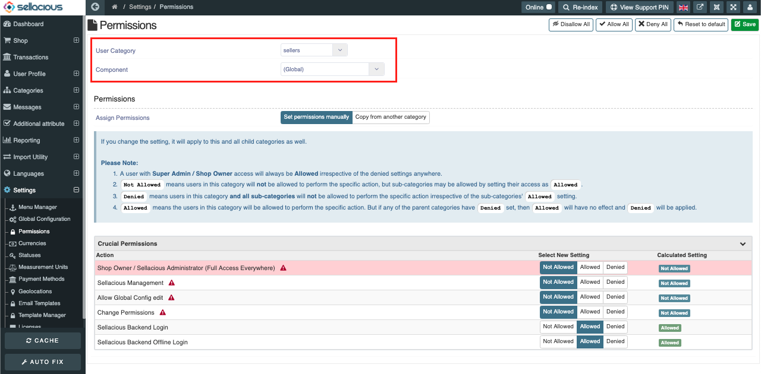
Task: Toggle the Online status switch
Action: (x=549, y=7)
